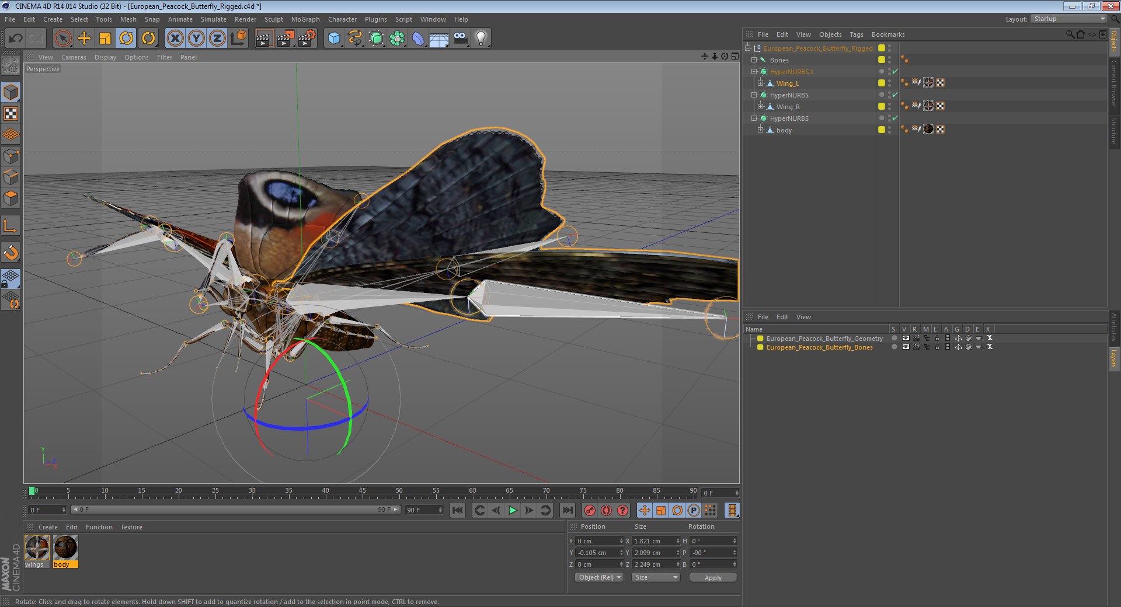Toggle world coordinate system icon
The height and width of the screenshot is (607, 1121).
[238, 39]
